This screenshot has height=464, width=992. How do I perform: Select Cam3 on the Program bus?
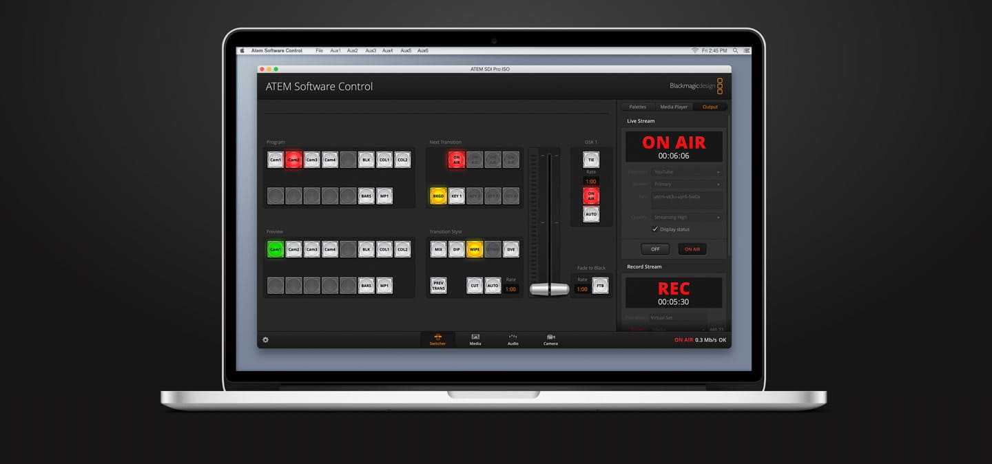(x=312, y=160)
